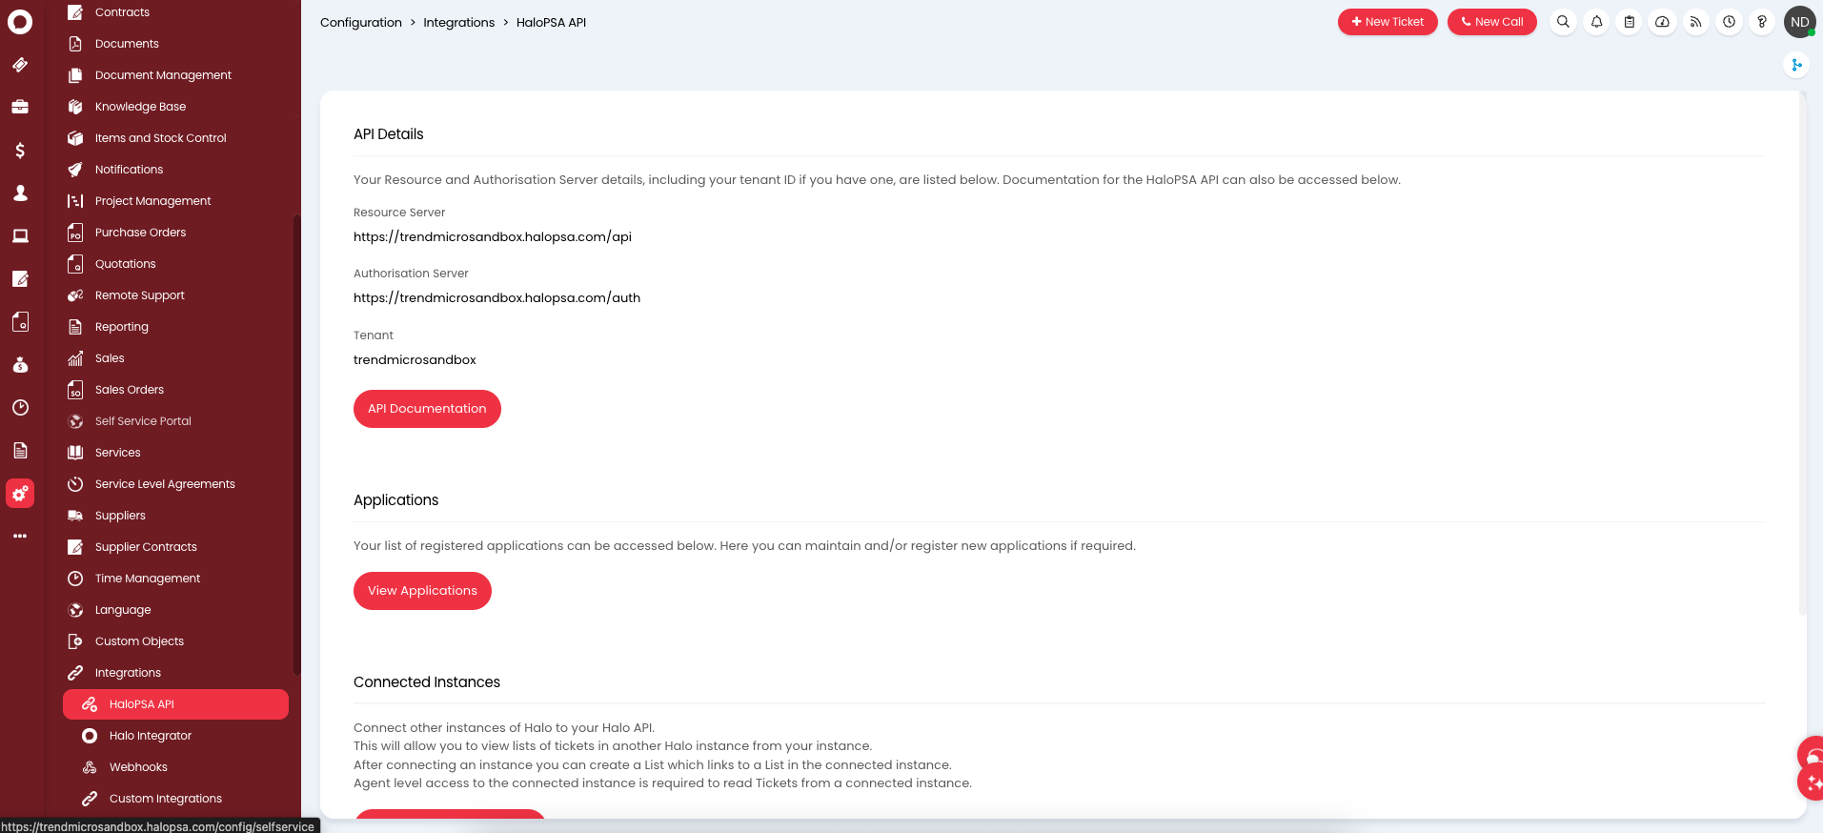Collapse the Integrations section in sidebar
This screenshot has width=1823, height=833.
[x=128, y=673]
